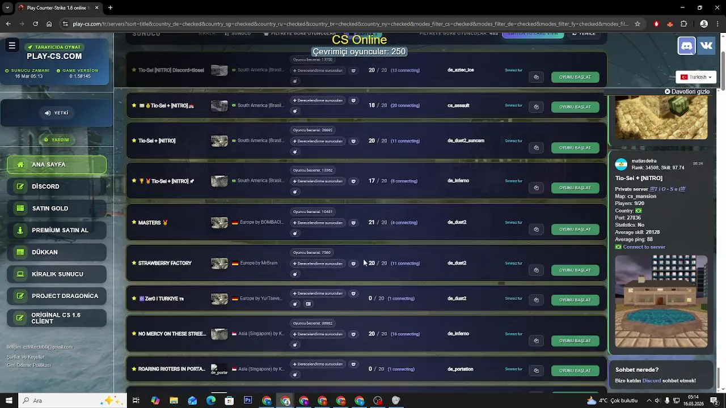Copy address of the de_aztec_ice server
The height and width of the screenshot is (408, 726).
tap(536, 77)
